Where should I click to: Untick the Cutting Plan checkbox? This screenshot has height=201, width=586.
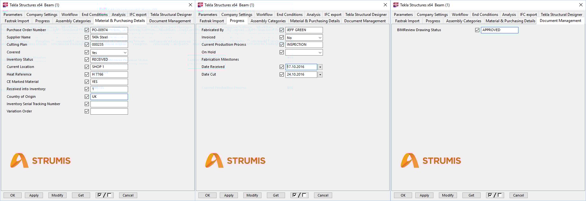coord(87,44)
